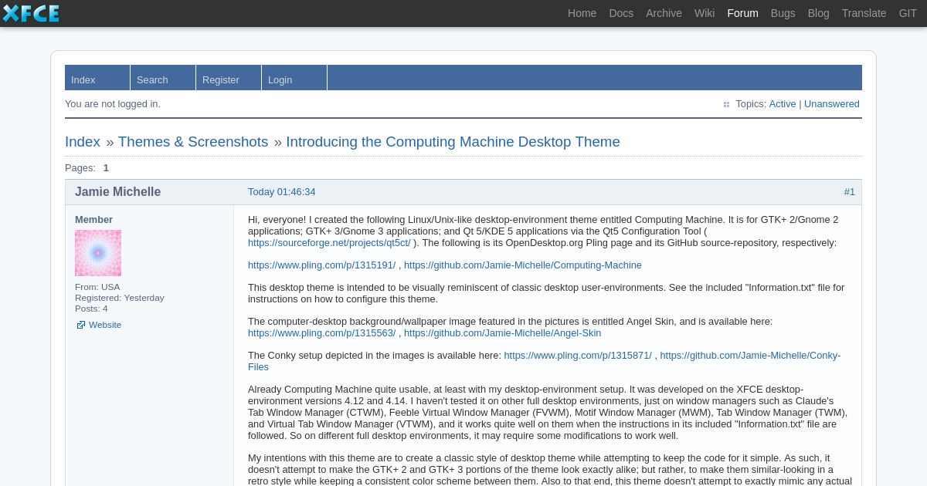Click the Website link icon
The height and width of the screenshot is (486, 927).
[x=80, y=325]
